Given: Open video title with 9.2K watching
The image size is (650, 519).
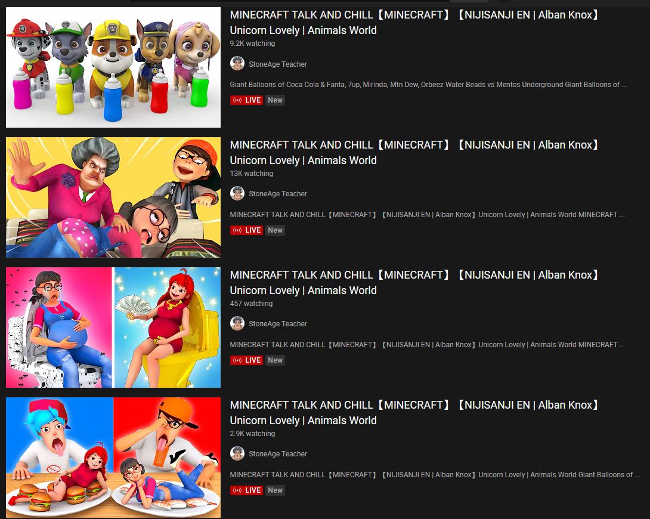Looking at the screenshot, I should (414, 23).
